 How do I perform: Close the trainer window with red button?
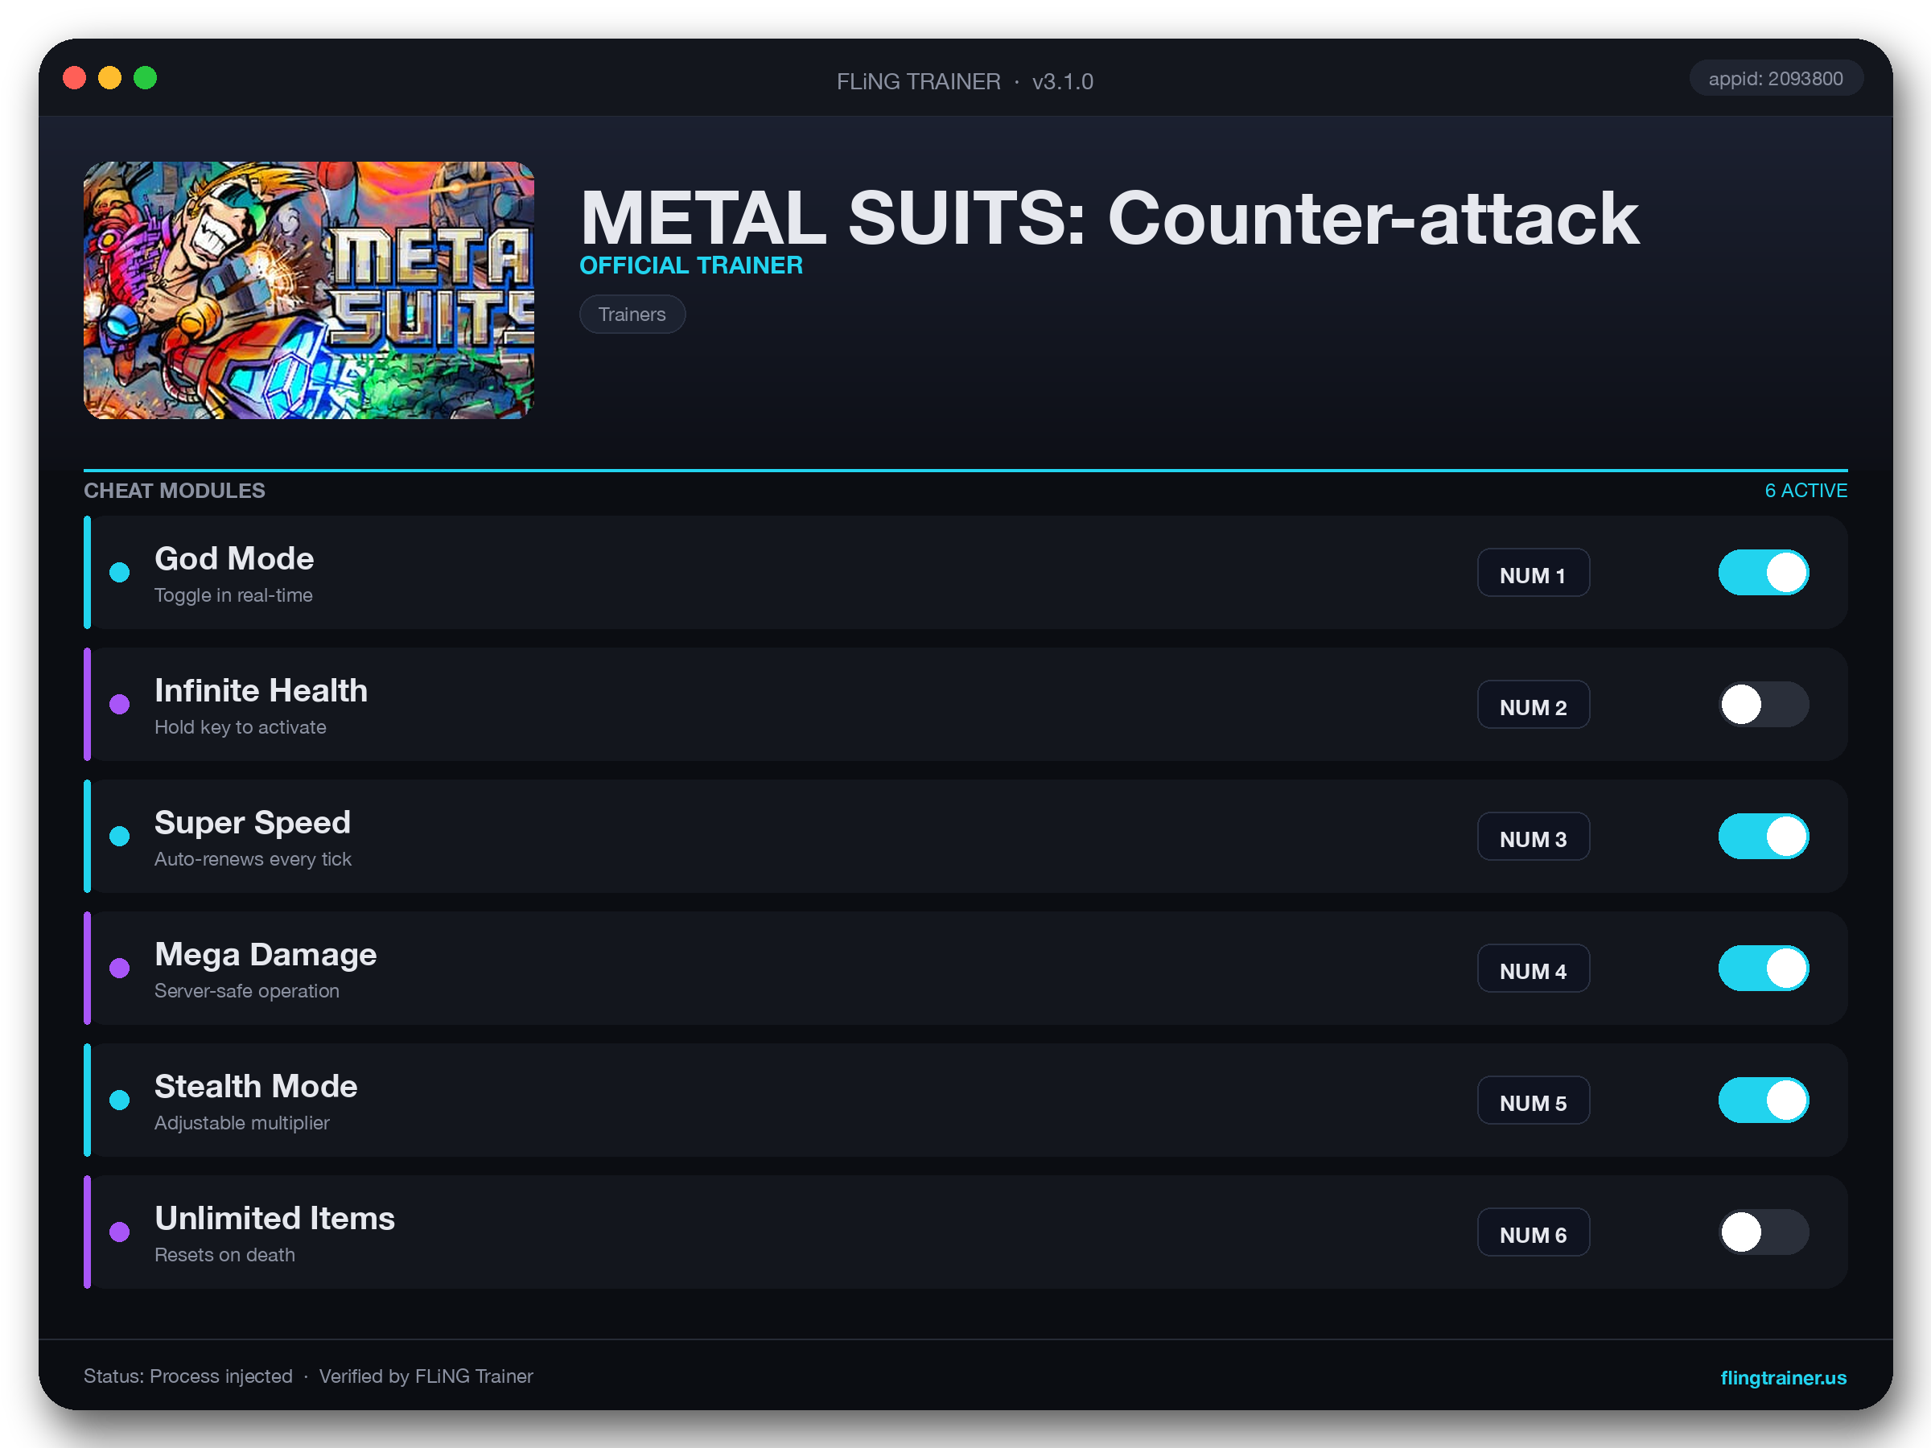74,78
